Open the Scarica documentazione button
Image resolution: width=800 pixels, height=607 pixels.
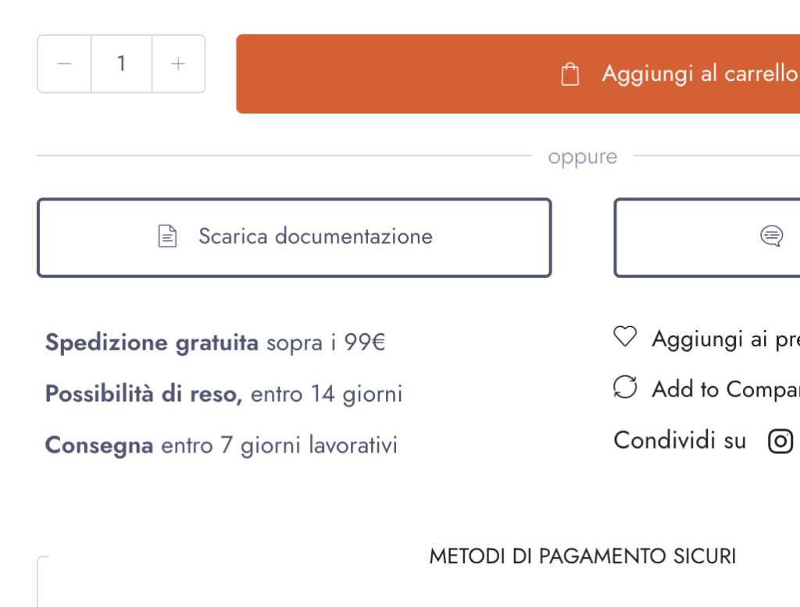pyautogui.click(x=294, y=237)
